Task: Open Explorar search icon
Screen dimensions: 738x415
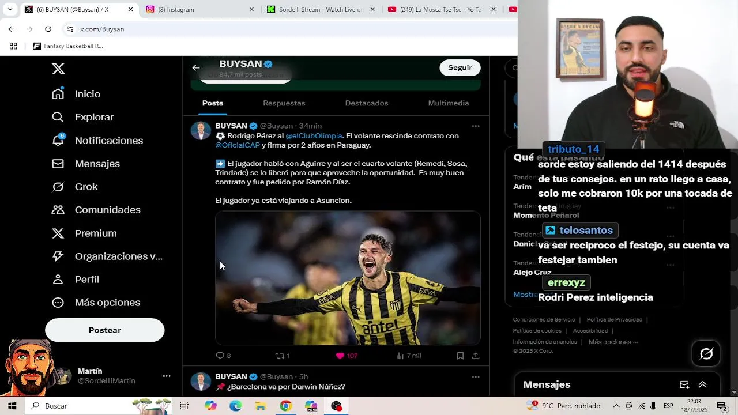Action: (x=58, y=117)
